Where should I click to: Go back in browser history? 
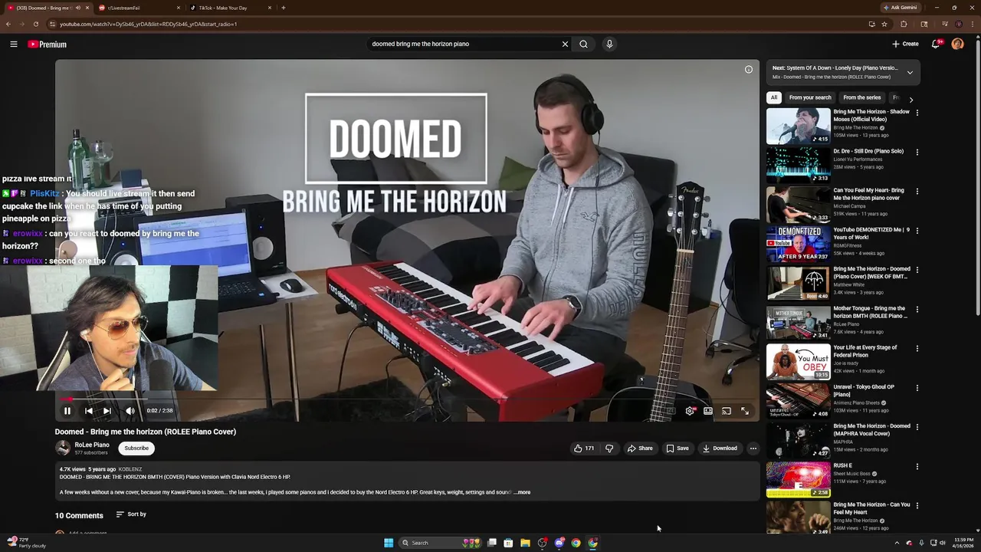[x=8, y=24]
